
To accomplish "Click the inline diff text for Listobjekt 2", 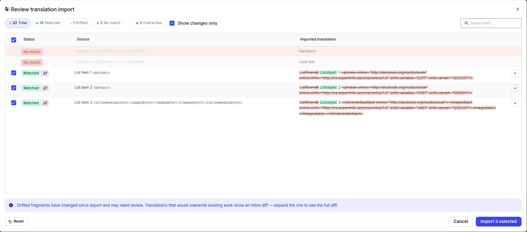I will click(386, 90).
